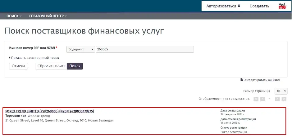Go to next page pagination icon
This screenshot has width=292, height=137.
277,99
